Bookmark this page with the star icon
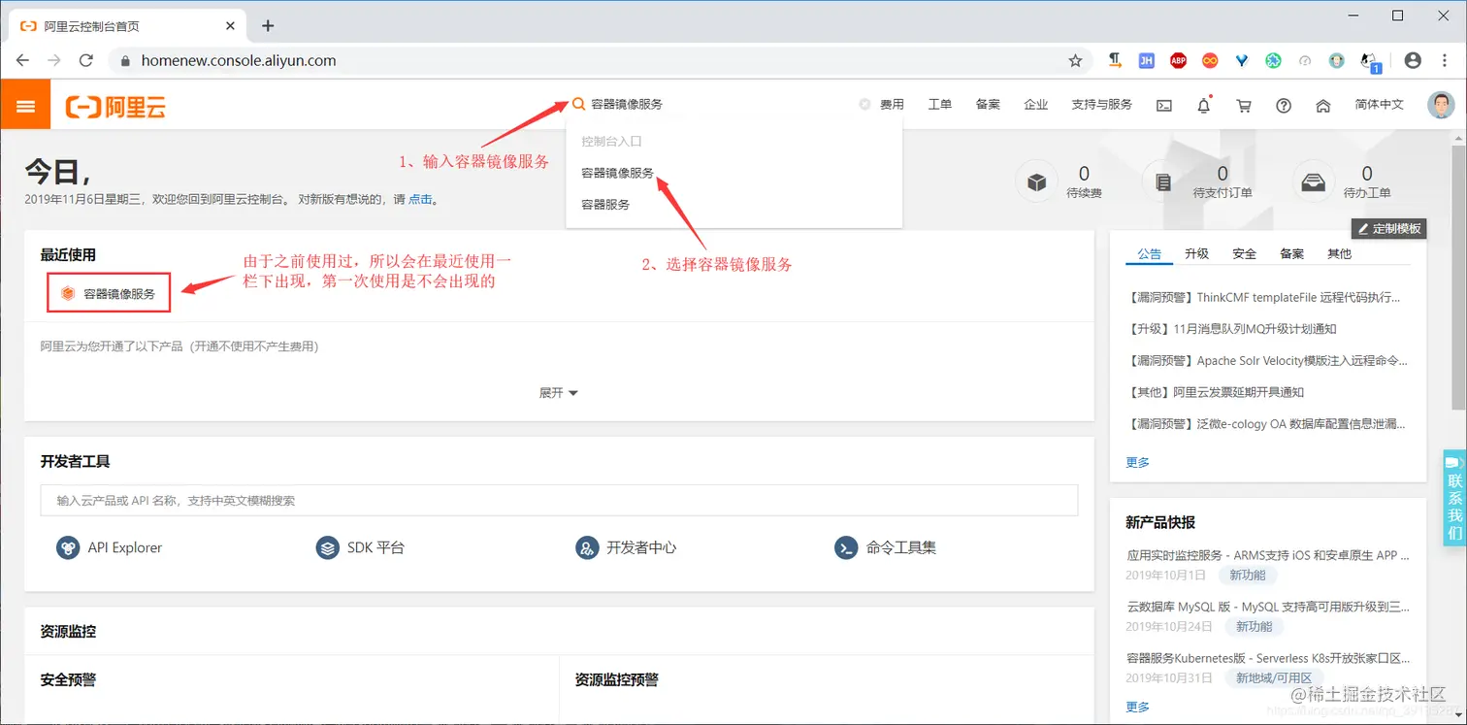The width and height of the screenshot is (1467, 725). 1075,60
